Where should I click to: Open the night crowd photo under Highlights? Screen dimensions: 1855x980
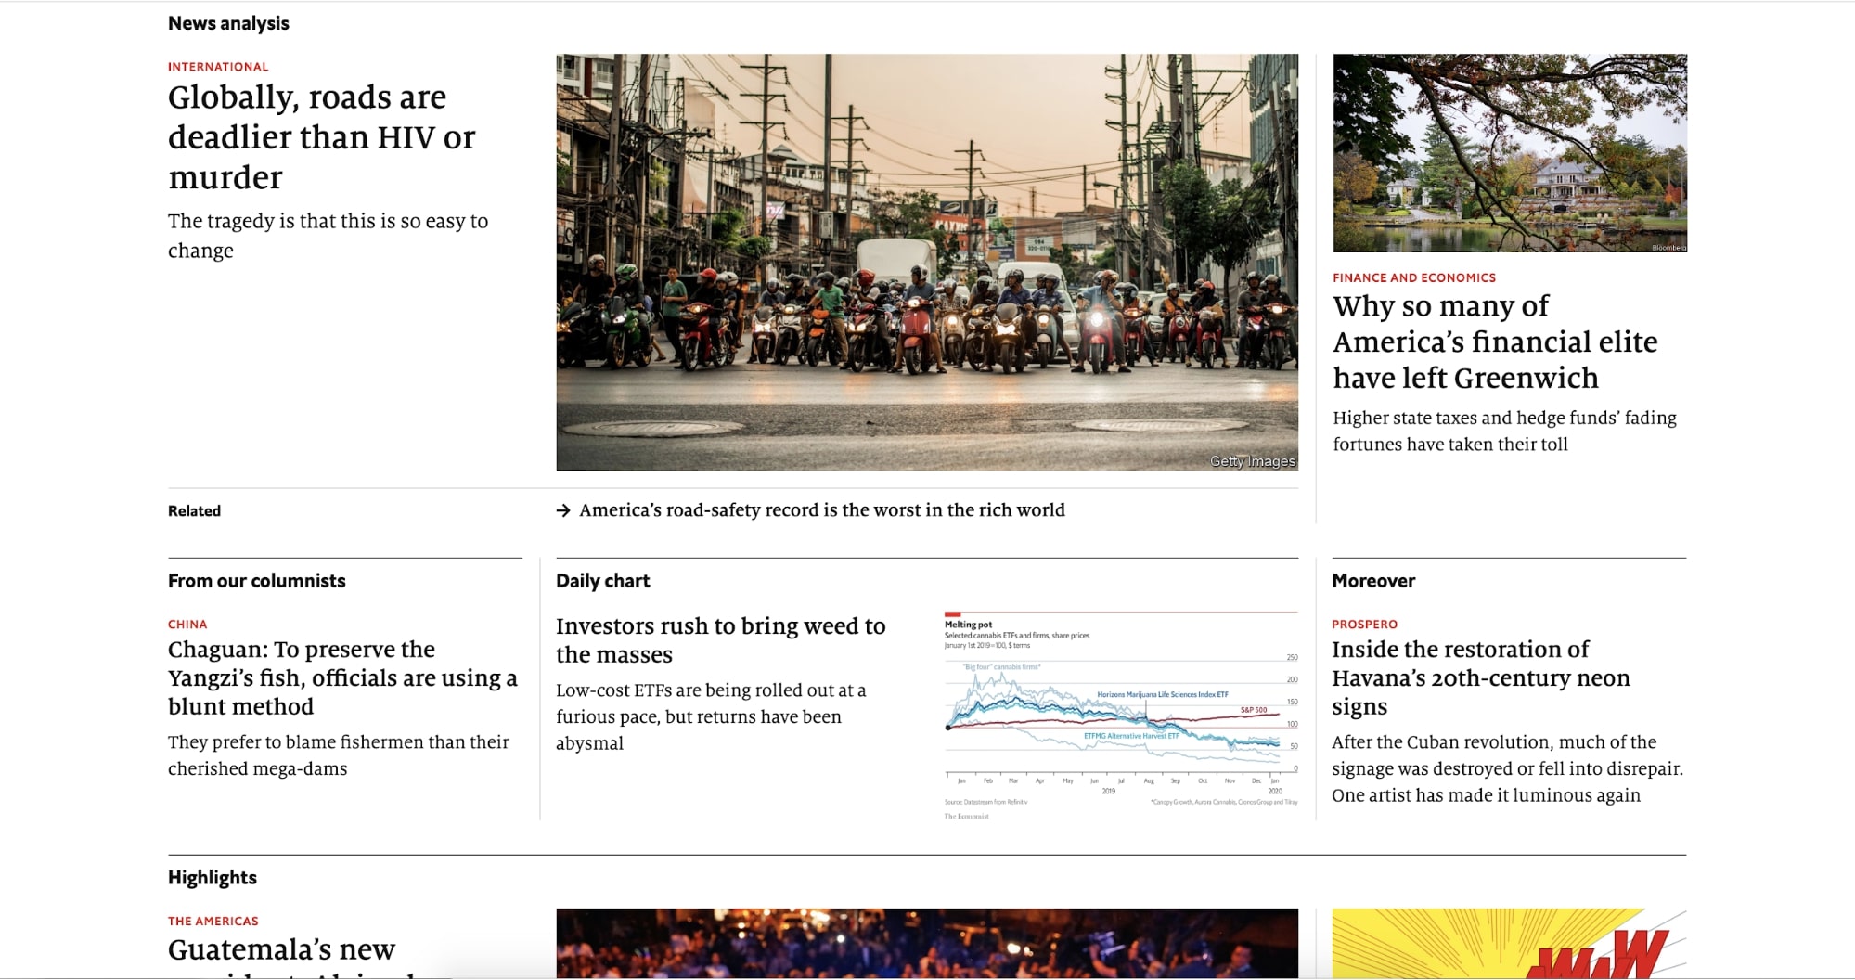[927, 944]
